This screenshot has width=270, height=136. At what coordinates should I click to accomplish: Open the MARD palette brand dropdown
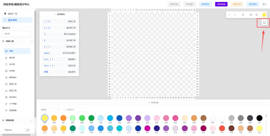point(50,110)
